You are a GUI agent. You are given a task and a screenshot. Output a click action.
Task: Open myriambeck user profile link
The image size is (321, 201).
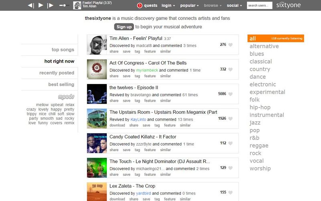[147, 70]
